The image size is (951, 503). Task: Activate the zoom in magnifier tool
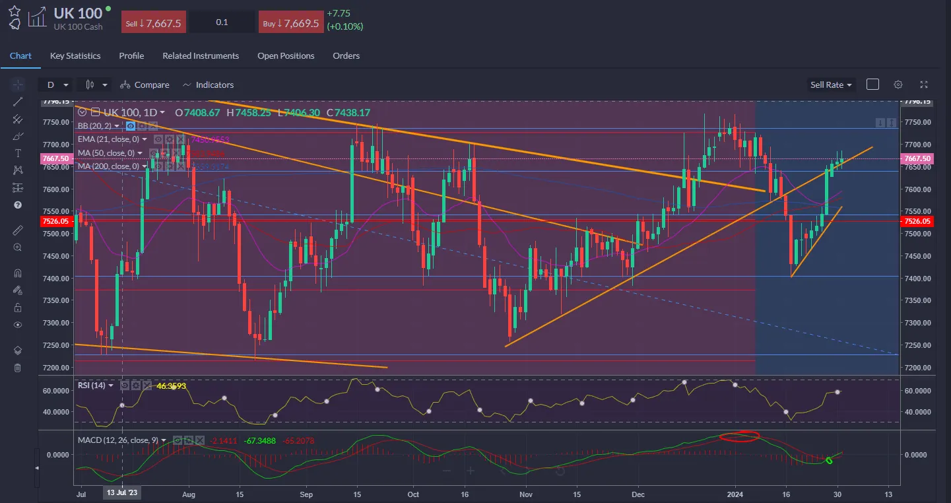18,248
